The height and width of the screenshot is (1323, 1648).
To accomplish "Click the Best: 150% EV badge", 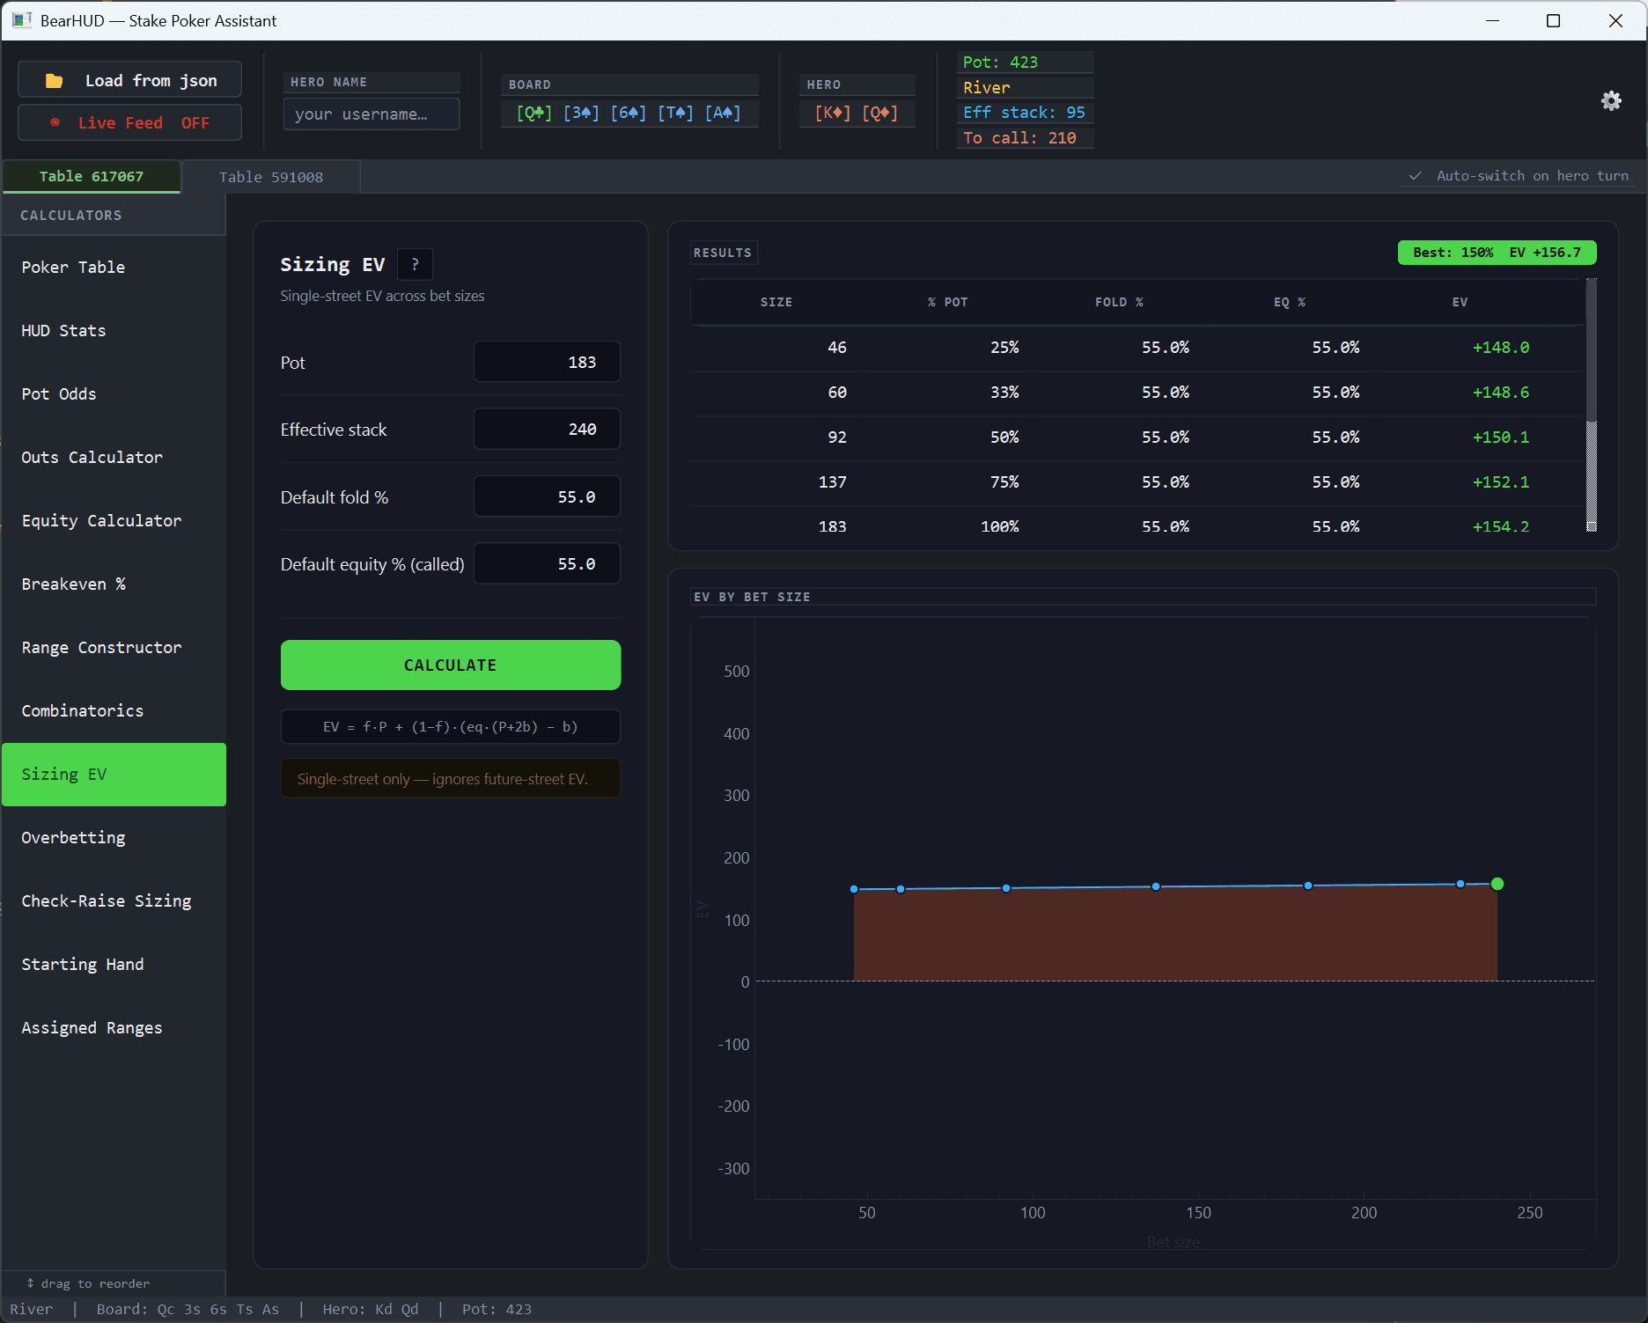I will pyautogui.click(x=1497, y=253).
